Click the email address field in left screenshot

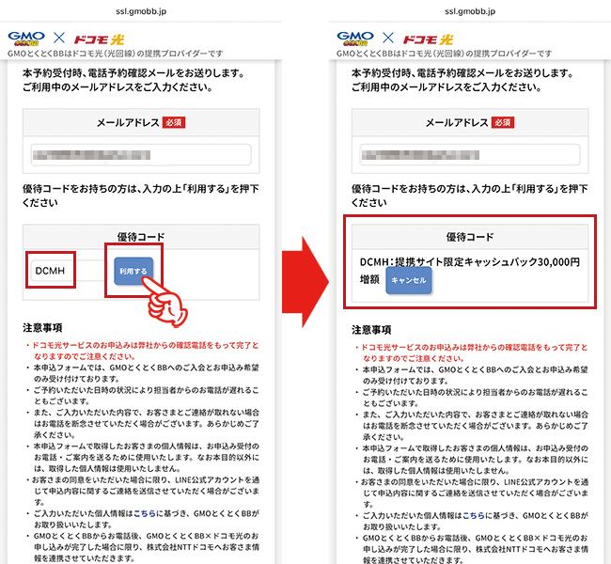pyautogui.click(x=140, y=155)
